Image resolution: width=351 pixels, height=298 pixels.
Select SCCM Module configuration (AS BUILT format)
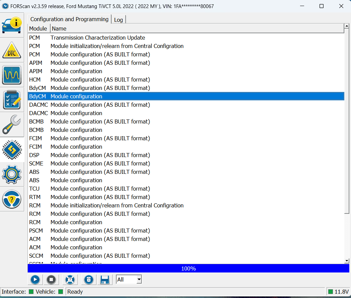pos(186,256)
